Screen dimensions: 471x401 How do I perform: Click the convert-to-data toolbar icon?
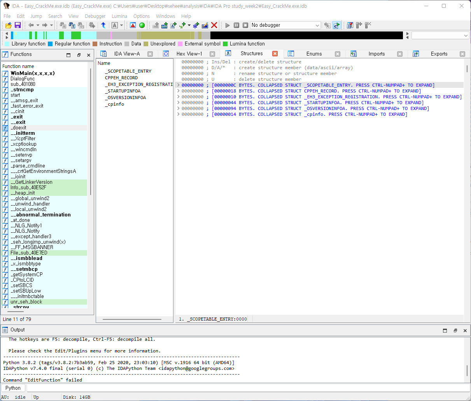point(165,25)
